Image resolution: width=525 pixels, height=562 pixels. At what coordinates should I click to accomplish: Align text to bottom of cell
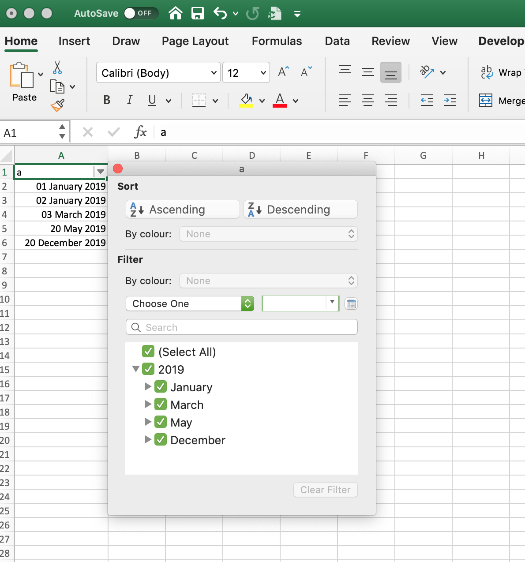coord(391,72)
